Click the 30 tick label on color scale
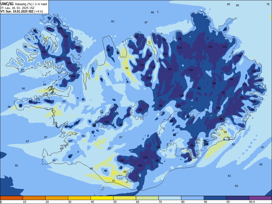 [70, 202]
